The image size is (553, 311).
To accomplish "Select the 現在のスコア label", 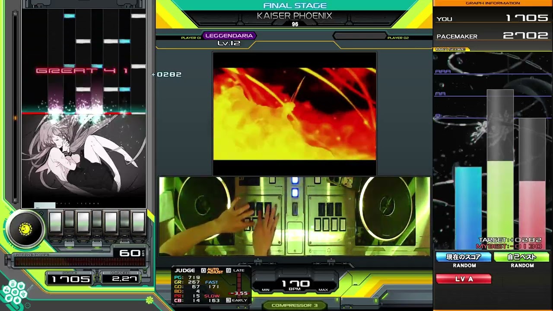I will (464, 257).
